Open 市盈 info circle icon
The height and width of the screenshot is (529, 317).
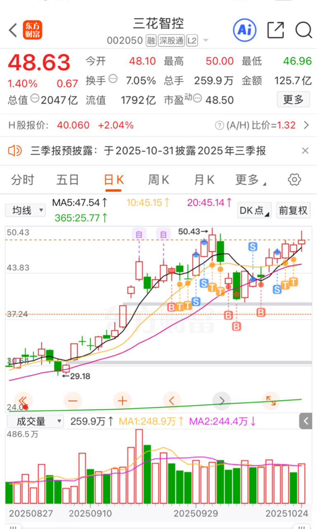click(197, 98)
